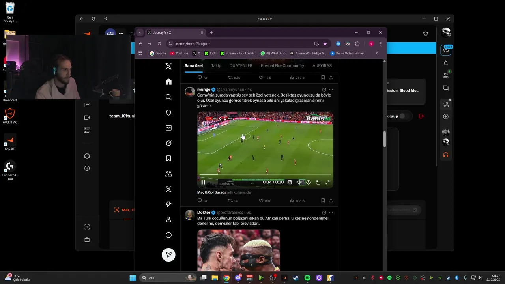Reply to mungo's tweet (10 replies)

click(x=202, y=200)
